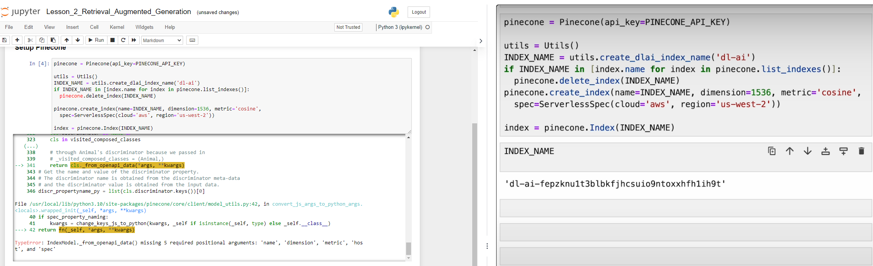The image size is (873, 266).
Task: Click the Logout button
Action: click(419, 12)
